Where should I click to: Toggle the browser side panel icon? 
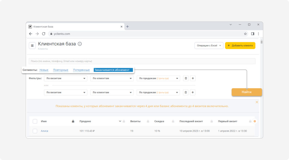tap(253, 34)
